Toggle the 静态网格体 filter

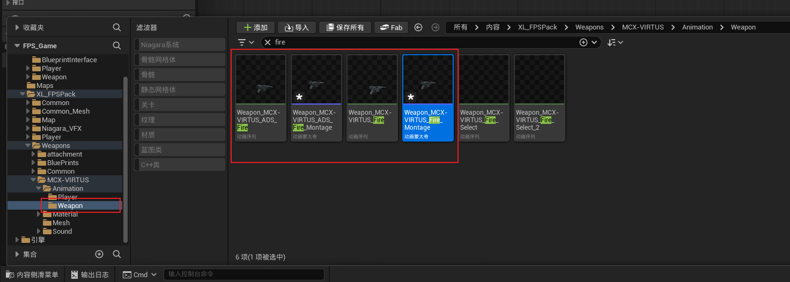[180, 90]
